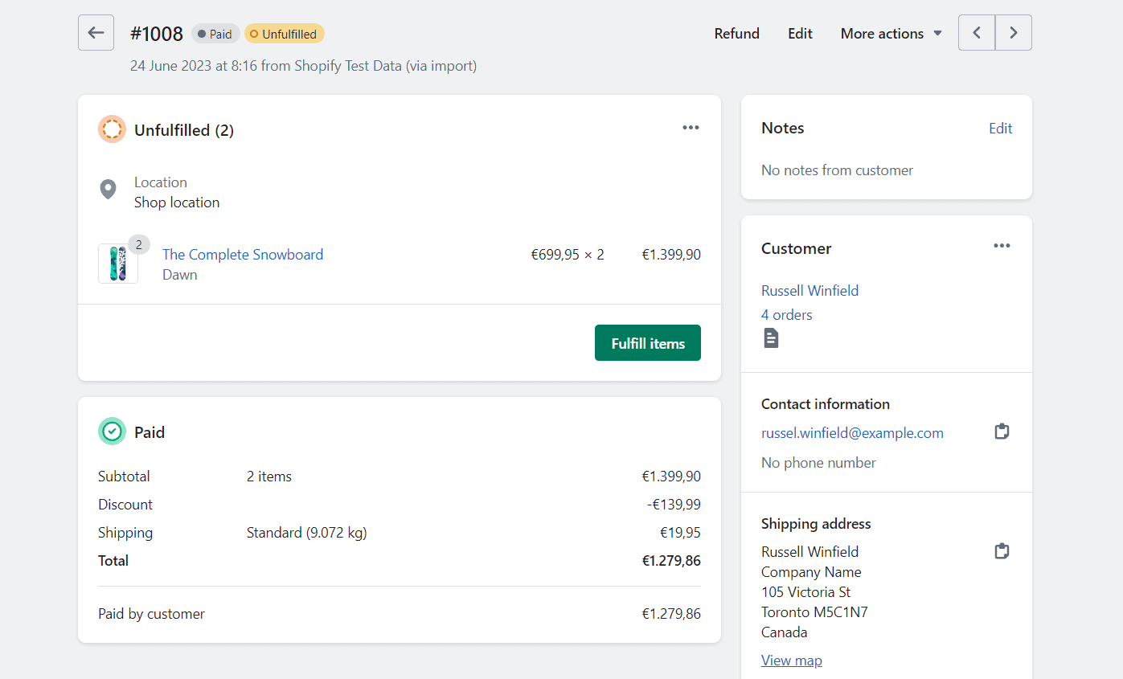The image size is (1123, 679).
Task: Copy the customer email using the clipboard icon
Action: click(1002, 432)
